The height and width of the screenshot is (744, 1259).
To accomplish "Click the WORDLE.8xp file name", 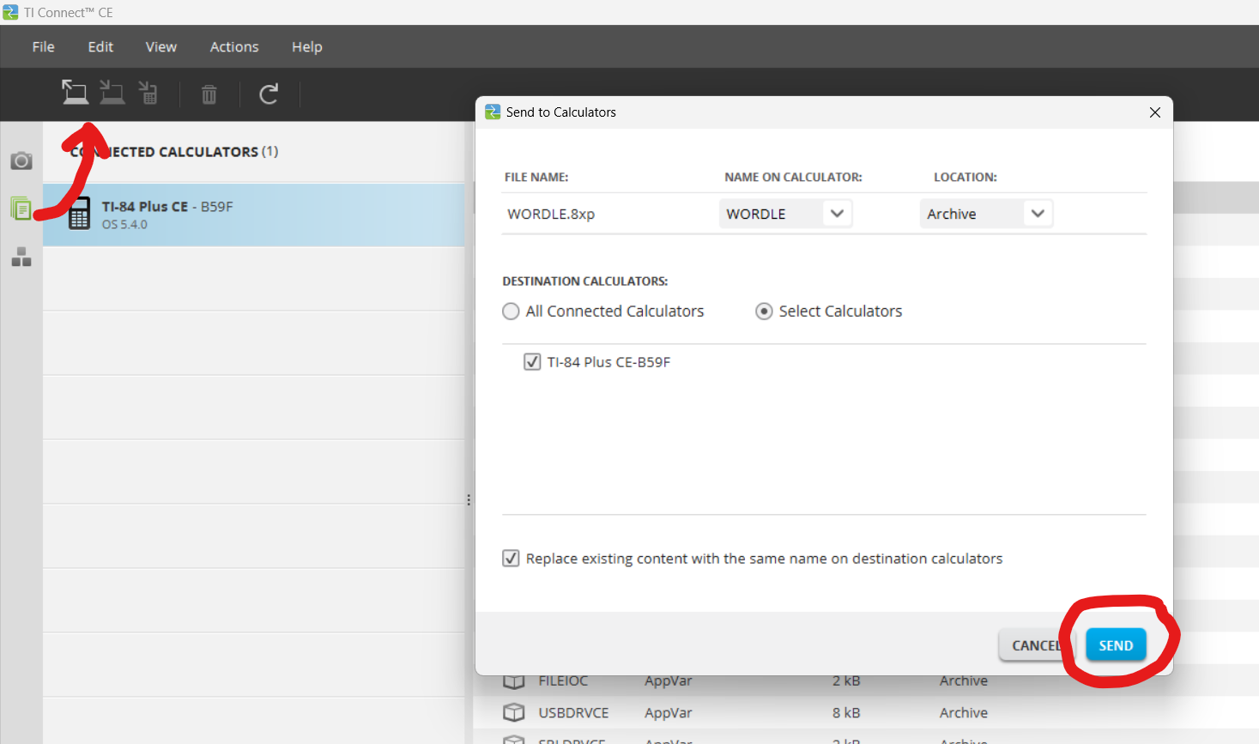I will click(x=551, y=214).
